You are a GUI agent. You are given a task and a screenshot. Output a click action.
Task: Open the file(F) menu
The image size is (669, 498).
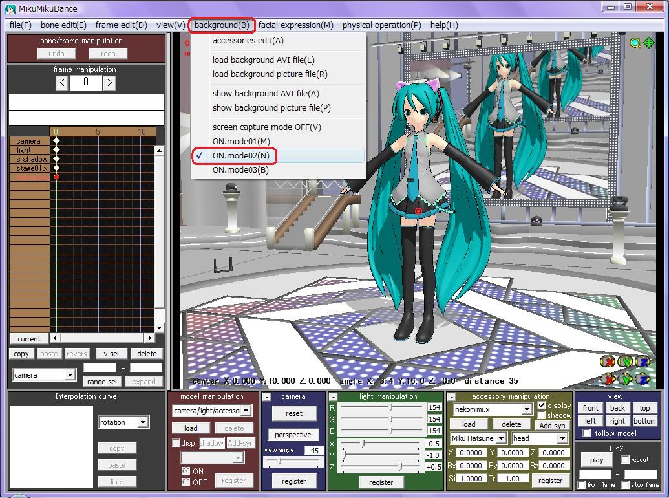tap(21, 25)
